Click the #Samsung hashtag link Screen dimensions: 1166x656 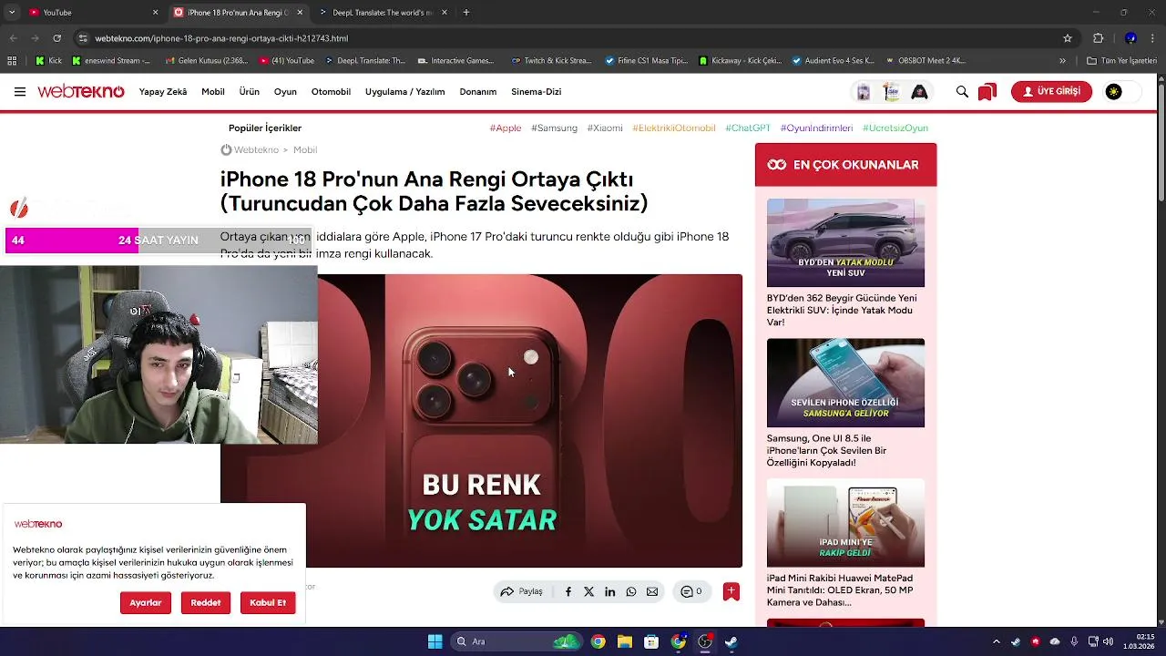(554, 128)
